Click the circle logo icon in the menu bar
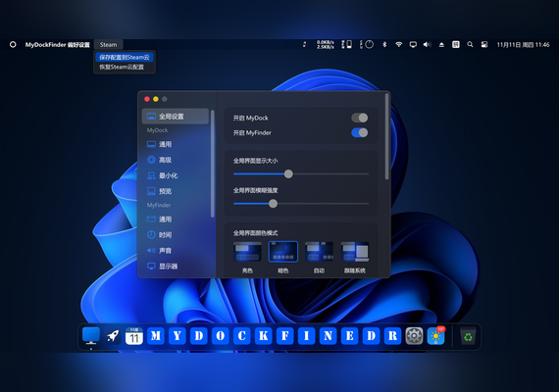The width and height of the screenshot is (559, 392). tap(13, 44)
